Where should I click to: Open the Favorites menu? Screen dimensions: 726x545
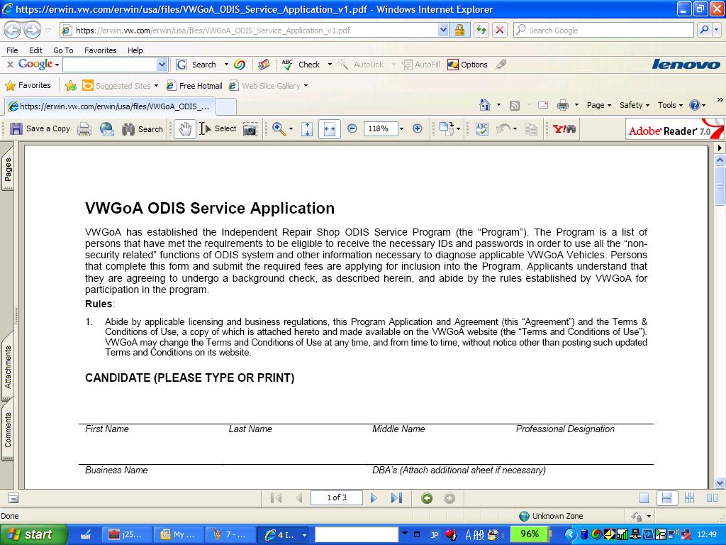101,50
